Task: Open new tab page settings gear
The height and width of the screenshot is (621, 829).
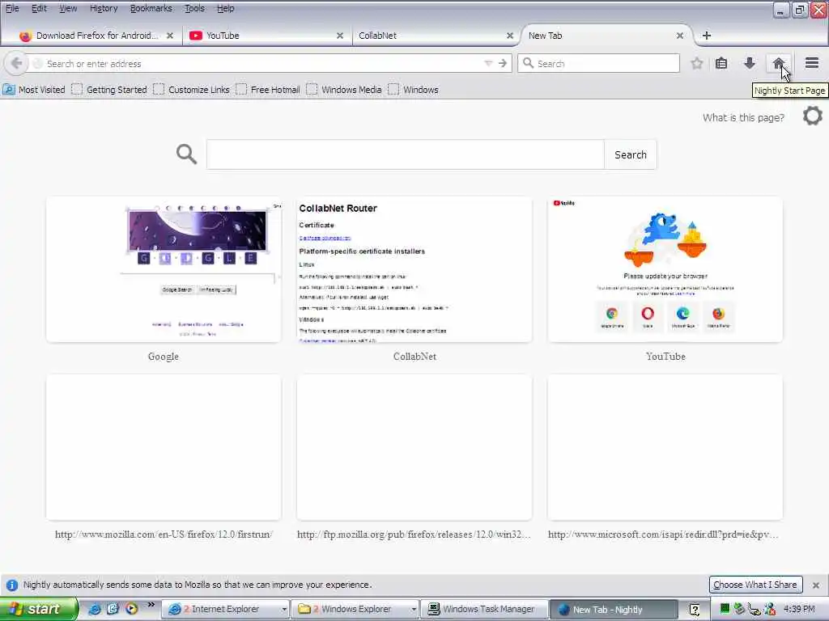Action: point(812,116)
